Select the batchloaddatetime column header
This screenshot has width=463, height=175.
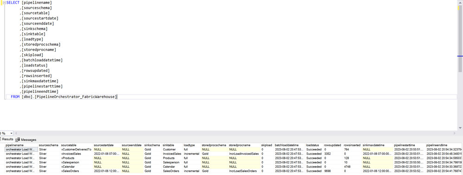290,145
